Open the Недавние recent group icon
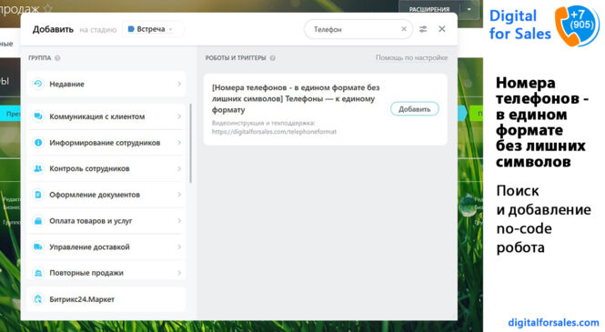 pos(38,84)
